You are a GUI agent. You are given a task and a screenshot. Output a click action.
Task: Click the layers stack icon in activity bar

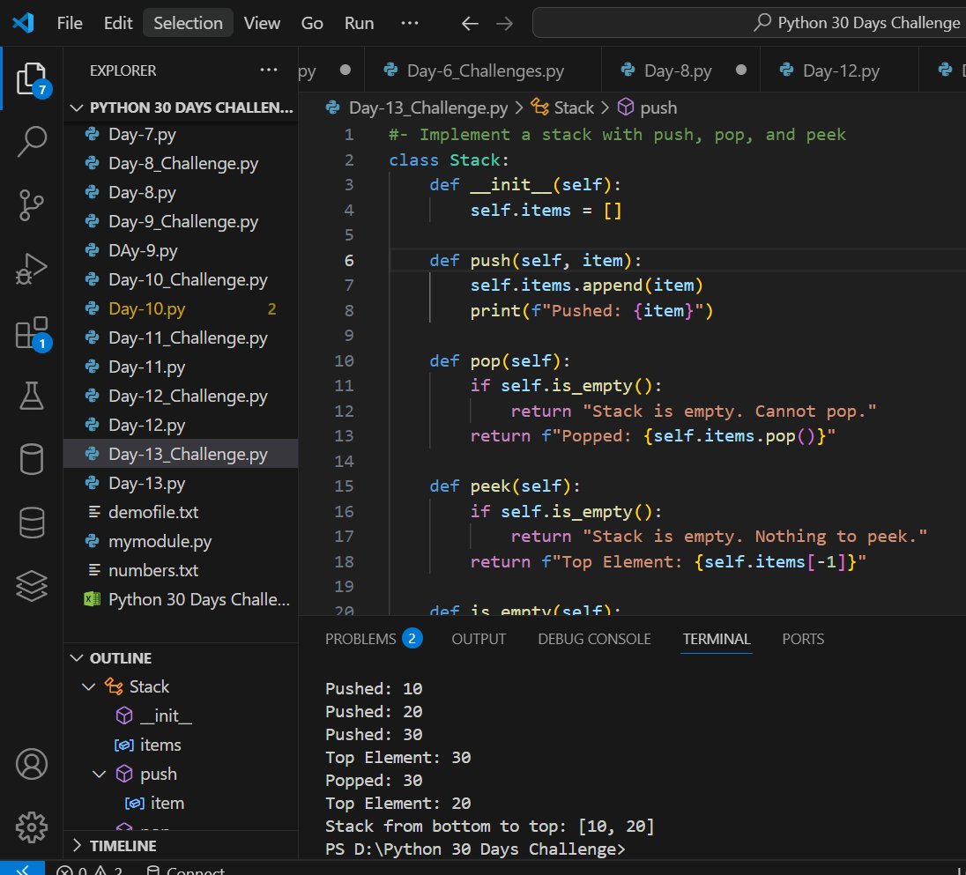coord(32,586)
